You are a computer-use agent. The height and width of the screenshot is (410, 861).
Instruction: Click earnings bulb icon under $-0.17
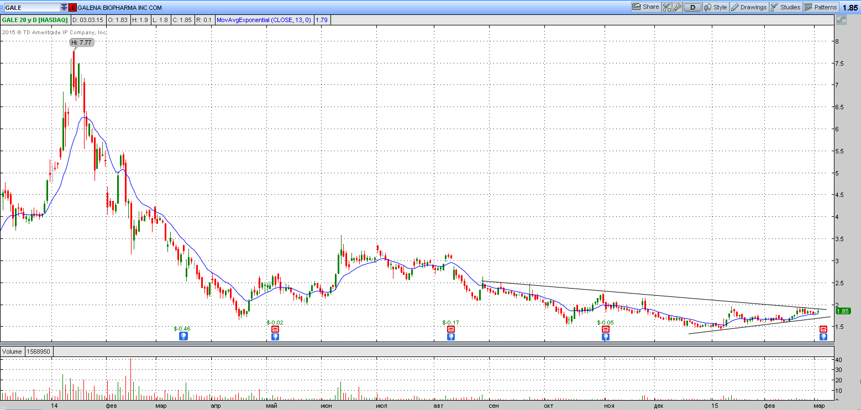(451, 336)
